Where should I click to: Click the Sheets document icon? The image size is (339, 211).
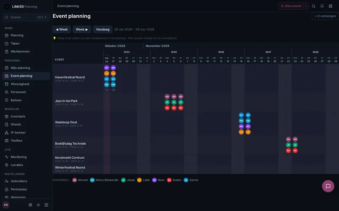pyautogui.click(x=6, y=124)
